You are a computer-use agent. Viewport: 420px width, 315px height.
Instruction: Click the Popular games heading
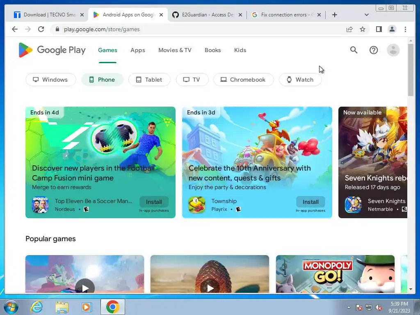50,239
